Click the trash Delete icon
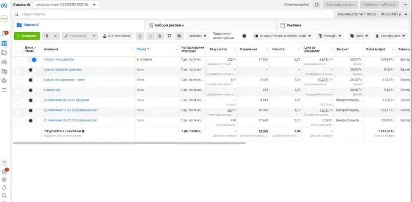Screen dimensions: 412x202 (x=160, y=36)
